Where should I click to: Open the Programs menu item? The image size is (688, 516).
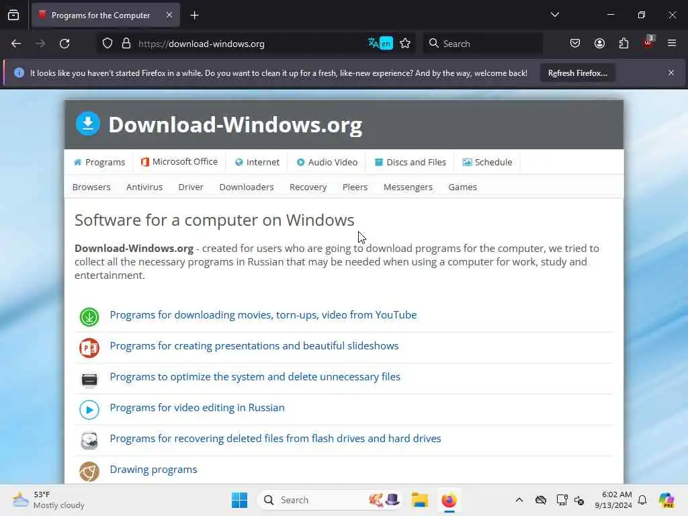(x=99, y=163)
